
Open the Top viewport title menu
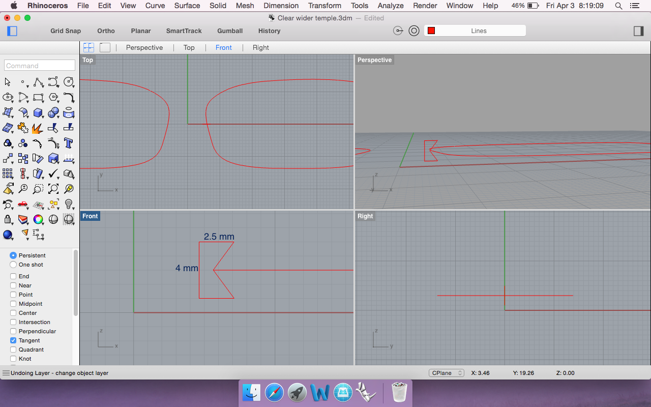87,60
